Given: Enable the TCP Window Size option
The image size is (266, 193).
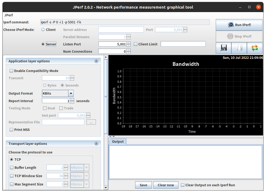Looking at the screenshot, I should [12, 176].
